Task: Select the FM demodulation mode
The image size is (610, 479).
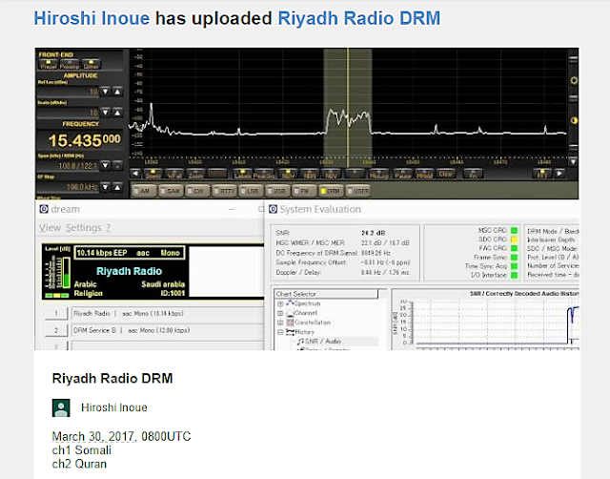Action: click(x=305, y=191)
